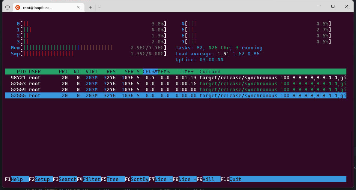The image size is (356, 190).
Task: Click the Tasks: 82, 426 thr line
Action: pyautogui.click(x=219, y=48)
